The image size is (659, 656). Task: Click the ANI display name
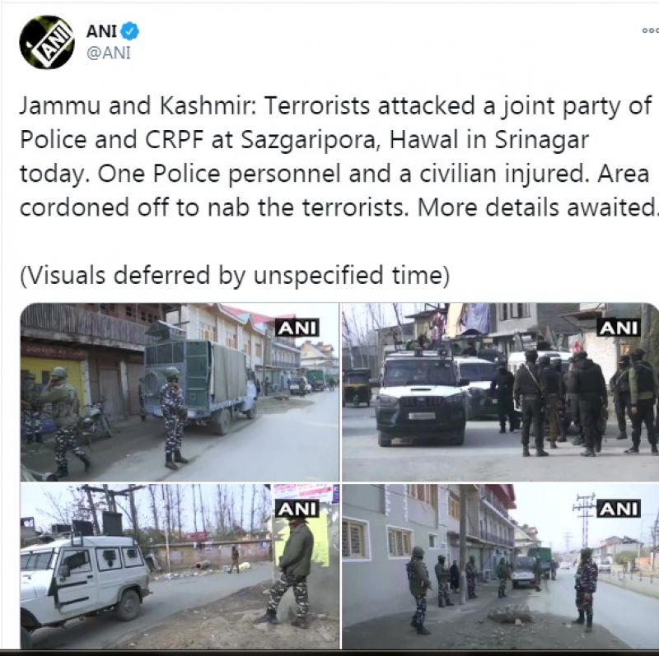click(x=101, y=31)
